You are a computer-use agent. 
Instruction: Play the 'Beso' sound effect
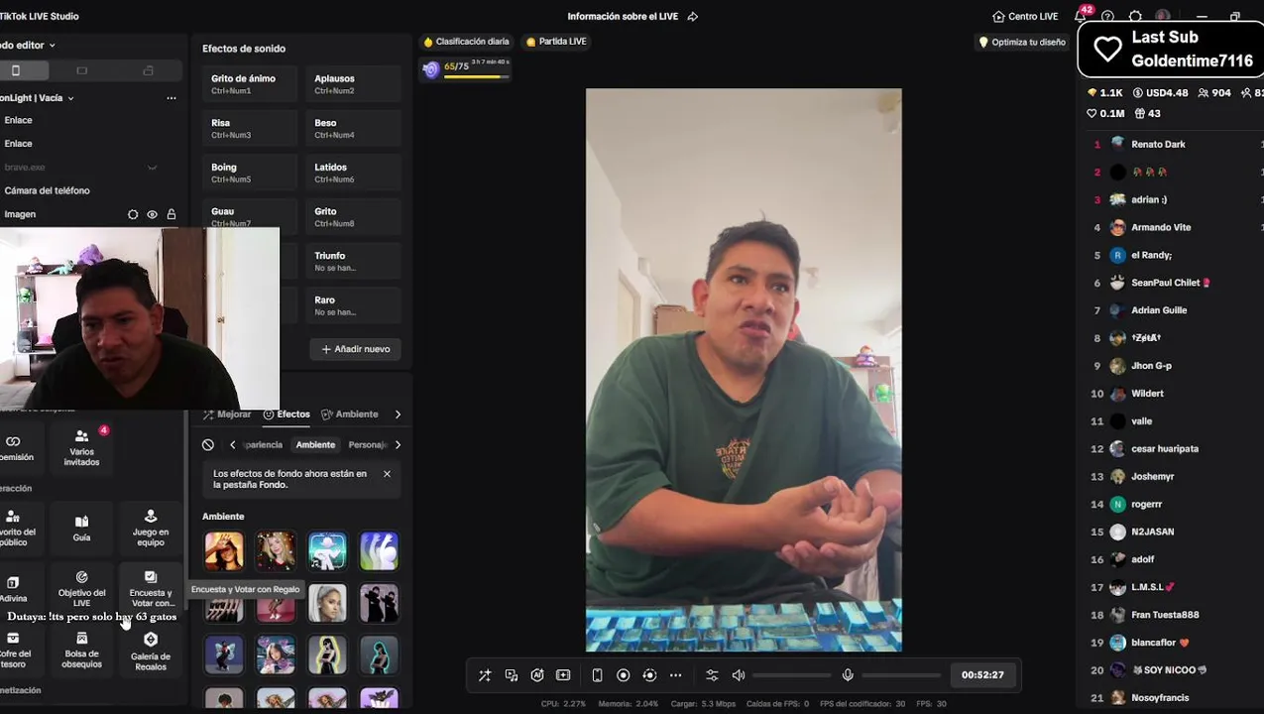[x=353, y=129]
